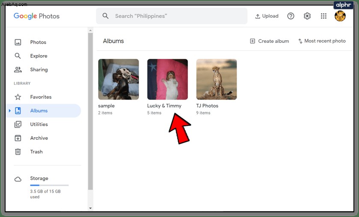
Task: Click the sidebar scrollbar up arrow
Action: coord(90,30)
